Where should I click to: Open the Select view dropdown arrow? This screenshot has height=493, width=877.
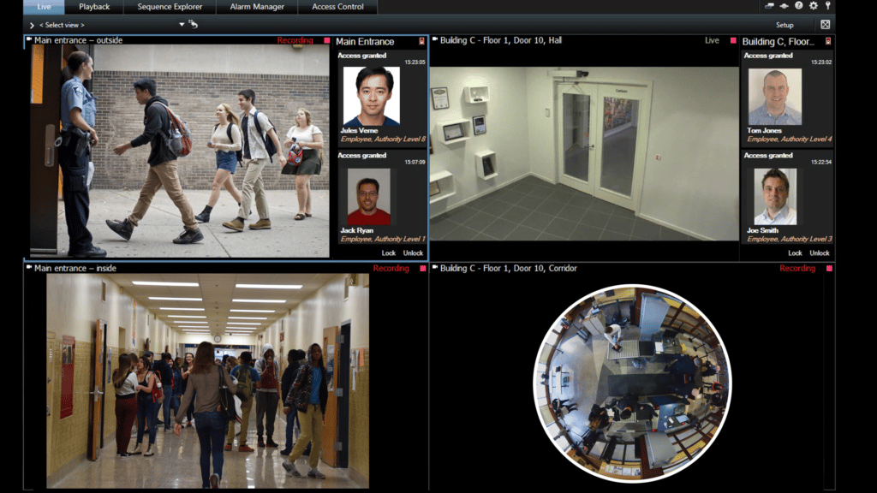[180, 25]
